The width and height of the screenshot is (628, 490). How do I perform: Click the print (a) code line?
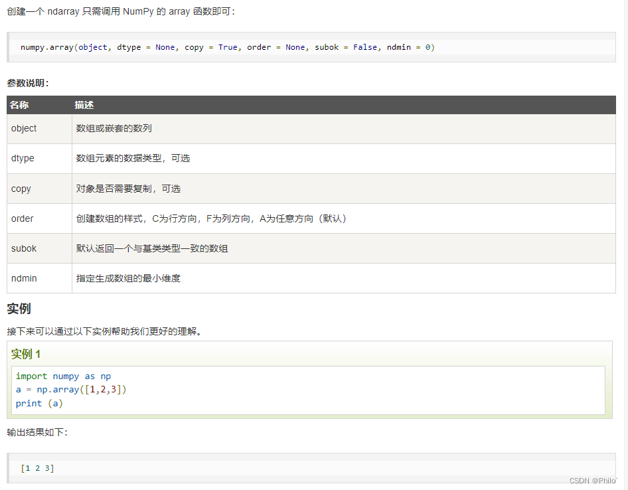(x=39, y=404)
